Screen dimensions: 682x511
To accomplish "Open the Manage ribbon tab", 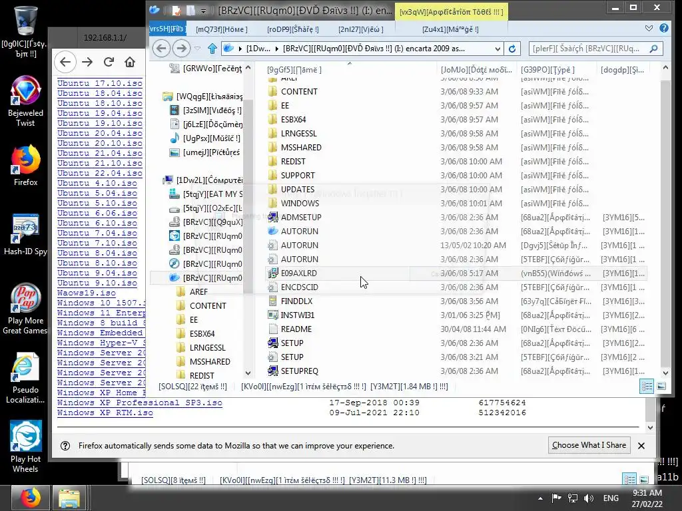I will click(x=451, y=29).
